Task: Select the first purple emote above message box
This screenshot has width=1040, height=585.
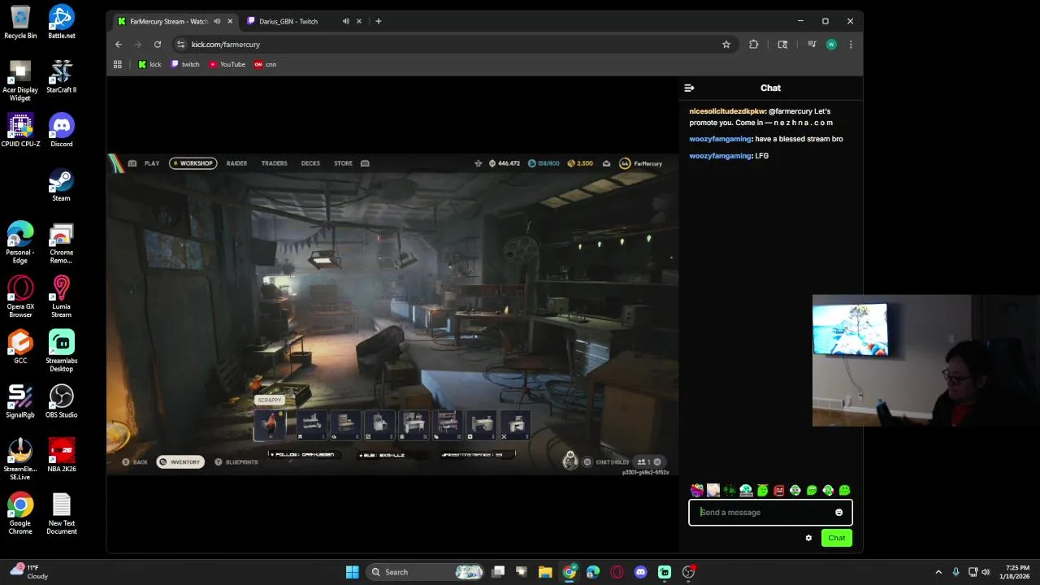Action: [696, 490]
